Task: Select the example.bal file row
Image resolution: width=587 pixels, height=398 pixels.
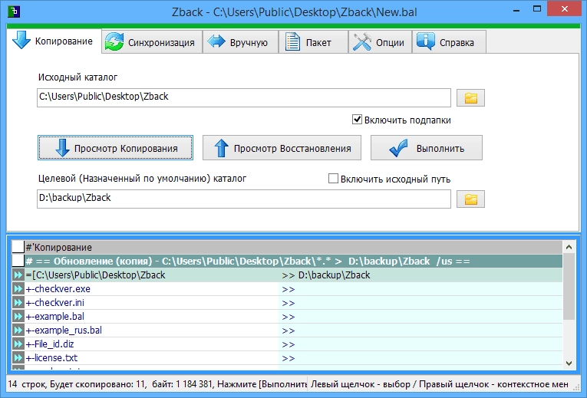Action: [287, 317]
